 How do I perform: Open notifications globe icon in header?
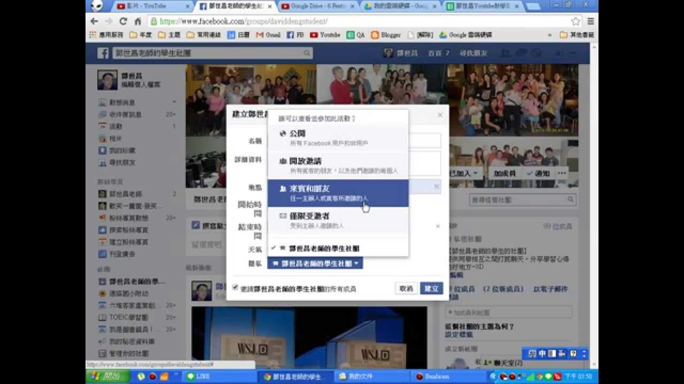[536, 53]
